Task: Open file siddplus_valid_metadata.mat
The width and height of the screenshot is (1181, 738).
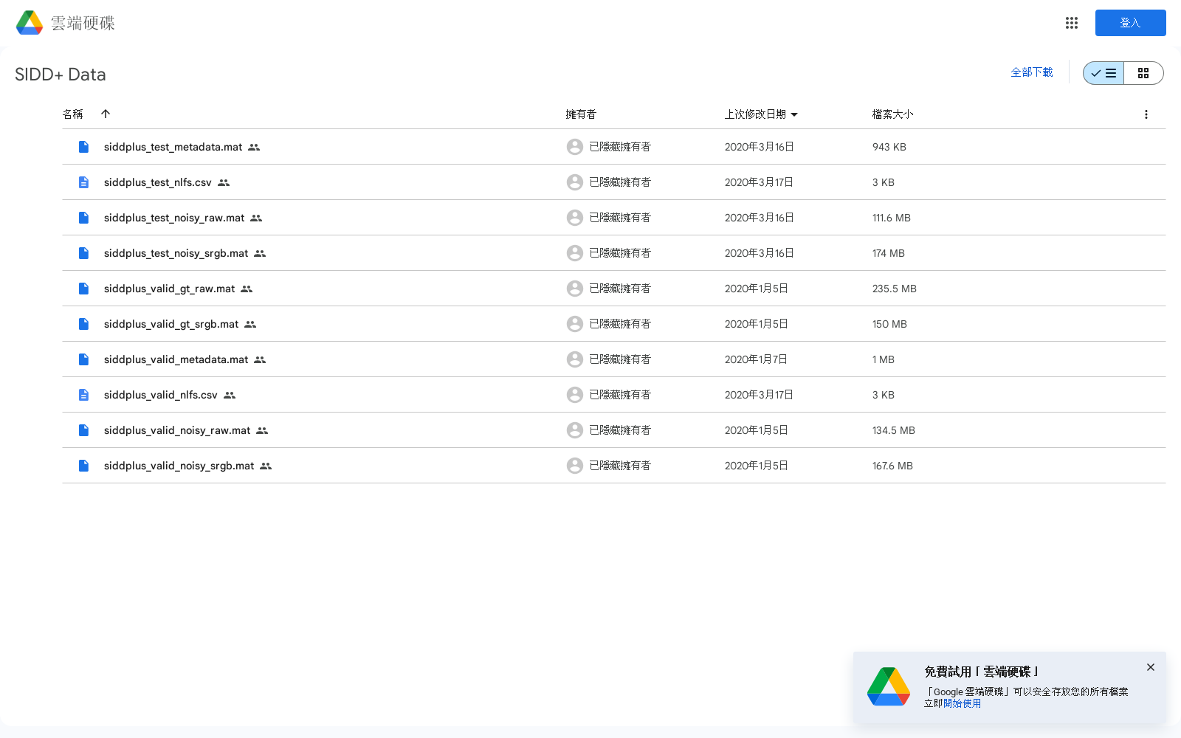Action: click(176, 359)
